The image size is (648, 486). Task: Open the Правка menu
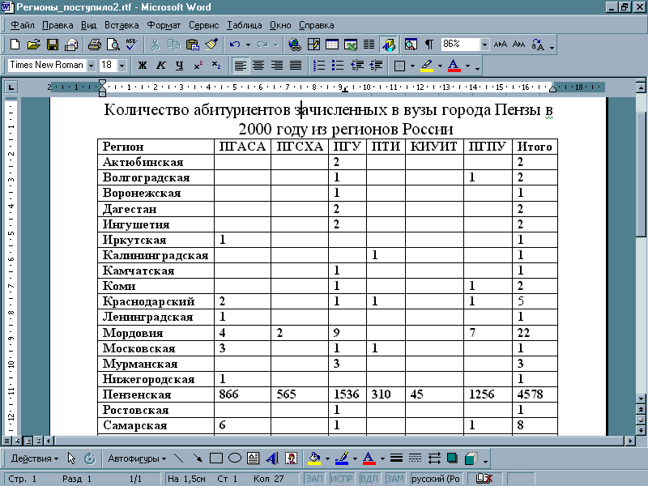point(58,25)
